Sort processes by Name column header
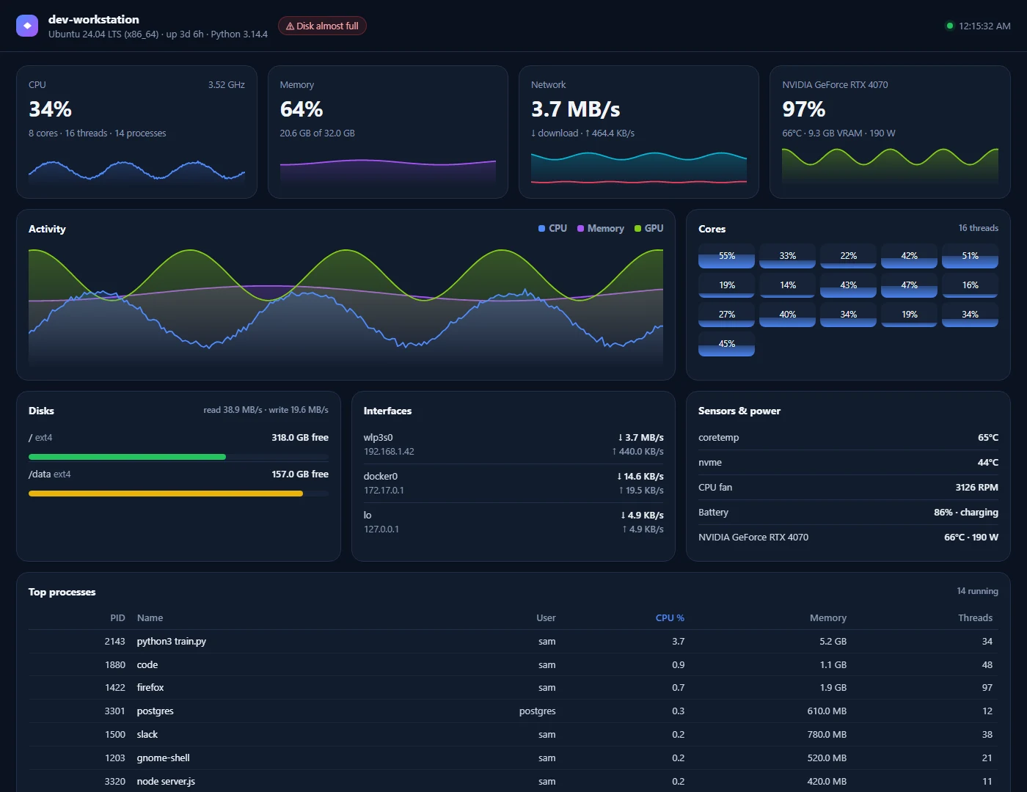Screen dimensions: 1027x792 [150, 618]
